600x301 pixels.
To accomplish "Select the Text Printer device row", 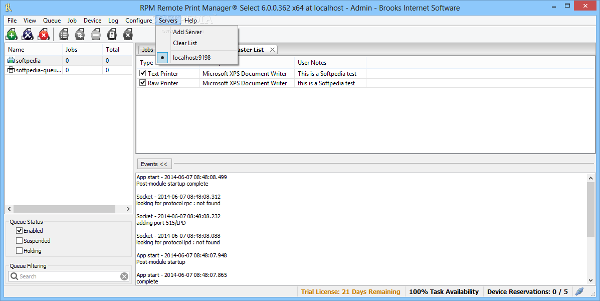I will coord(365,73).
